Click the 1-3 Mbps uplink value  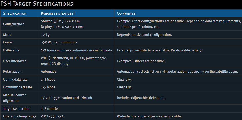[48, 79]
